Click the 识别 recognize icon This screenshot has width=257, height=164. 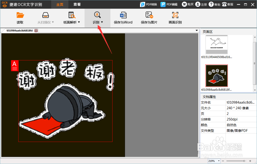(x=97, y=15)
